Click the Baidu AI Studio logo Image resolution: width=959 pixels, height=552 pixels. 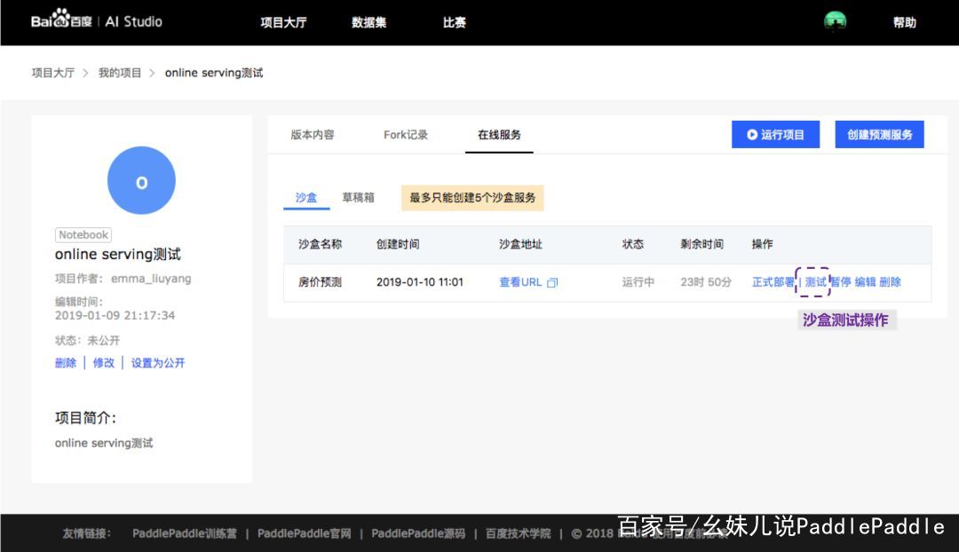click(x=96, y=21)
